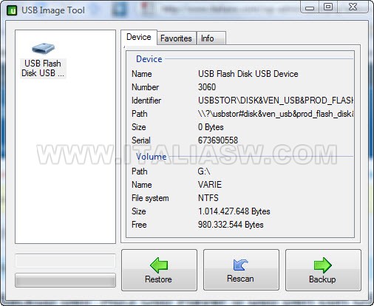Click the device path value starting \\?\usbstor
The height and width of the screenshot is (306, 374).
tap(276, 114)
